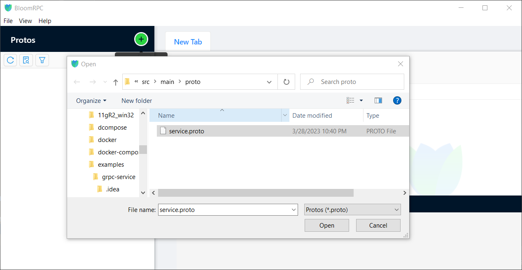Click the examples folder icon
This screenshot has width=522, height=270.
point(91,164)
